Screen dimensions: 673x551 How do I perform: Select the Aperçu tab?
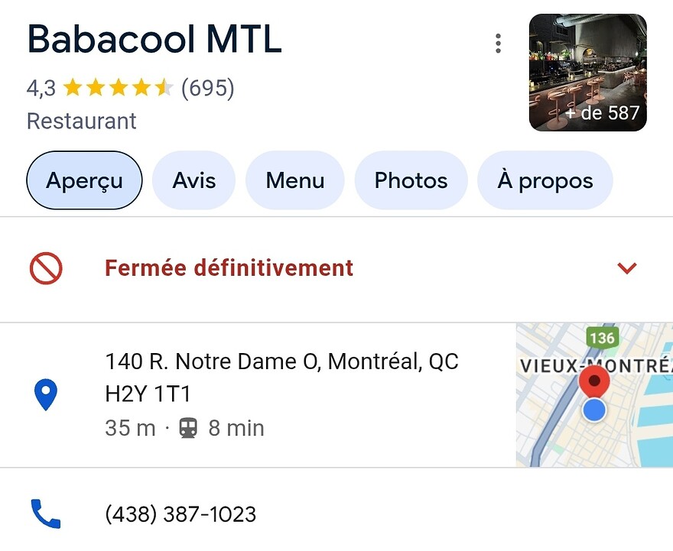click(x=84, y=181)
